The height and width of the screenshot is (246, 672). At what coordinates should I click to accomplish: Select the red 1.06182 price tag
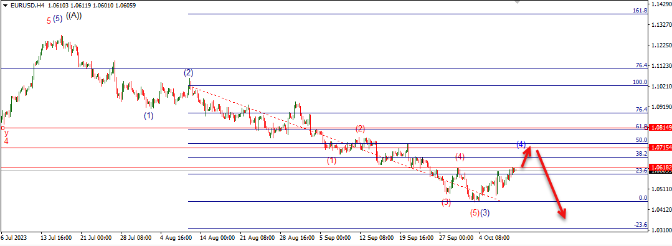click(660, 167)
